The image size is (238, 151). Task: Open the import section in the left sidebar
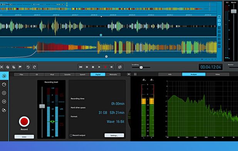click(4, 75)
